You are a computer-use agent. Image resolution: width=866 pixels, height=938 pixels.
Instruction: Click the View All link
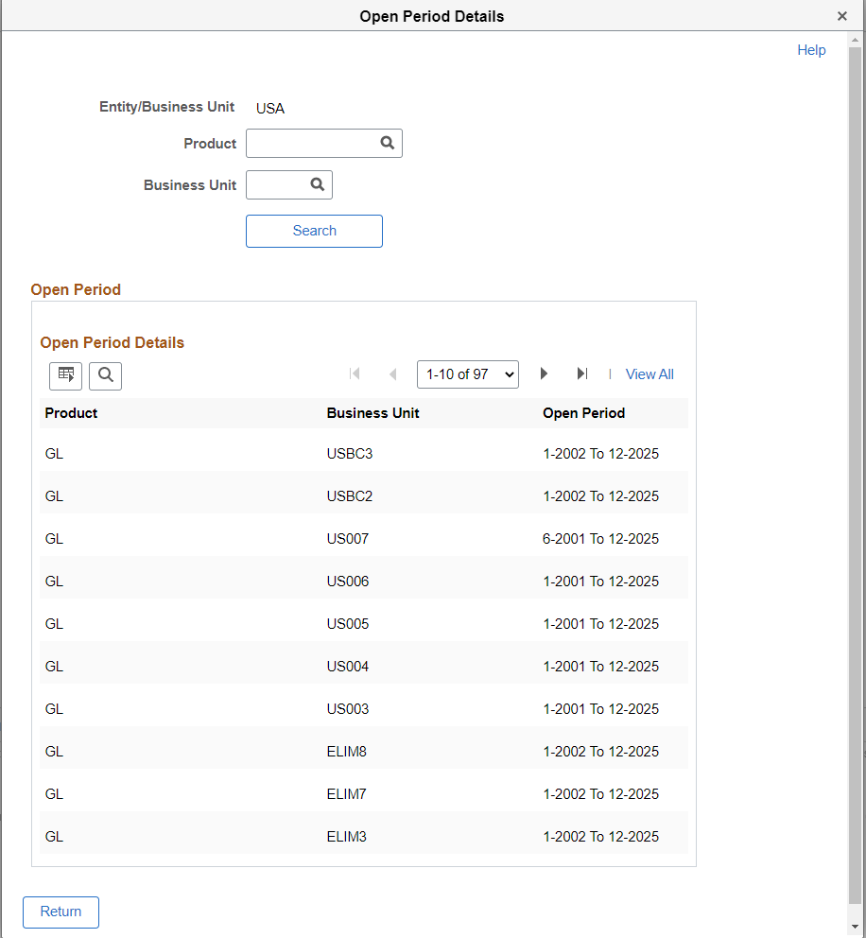[x=649, y=374]
